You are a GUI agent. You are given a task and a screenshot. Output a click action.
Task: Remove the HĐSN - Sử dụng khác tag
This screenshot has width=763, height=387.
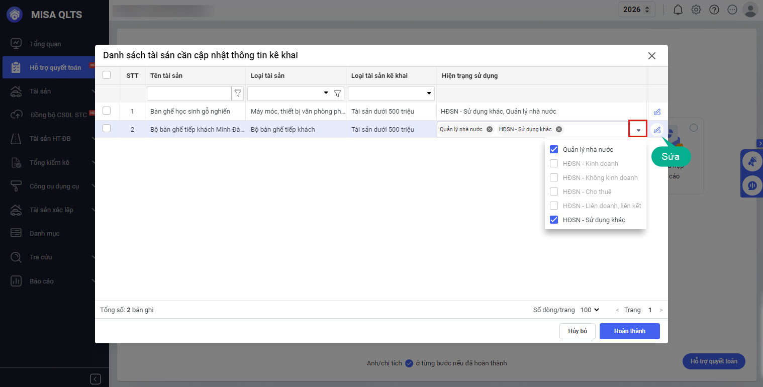pos(558,129)
